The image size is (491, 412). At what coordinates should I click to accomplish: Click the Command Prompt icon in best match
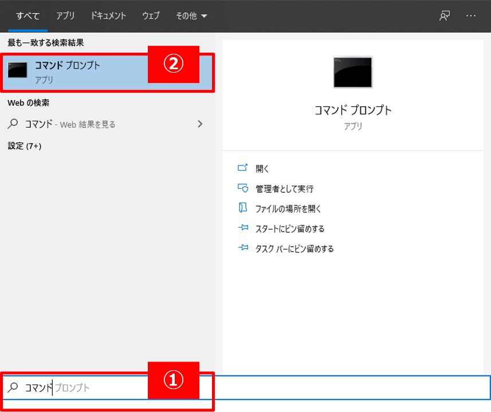(17, 71)
